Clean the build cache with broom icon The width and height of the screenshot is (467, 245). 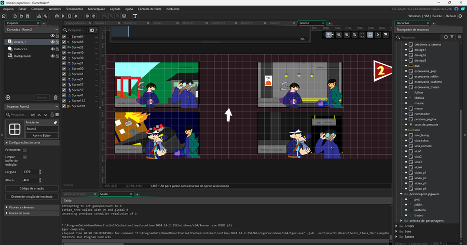pos(76,16)
